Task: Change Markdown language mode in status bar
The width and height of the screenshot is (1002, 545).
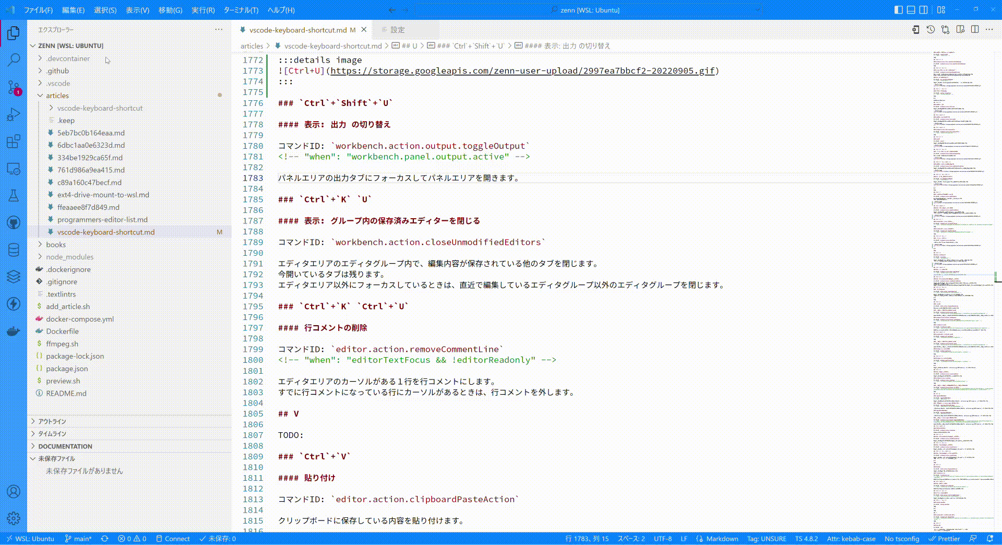Action: [x=722, y=539]
